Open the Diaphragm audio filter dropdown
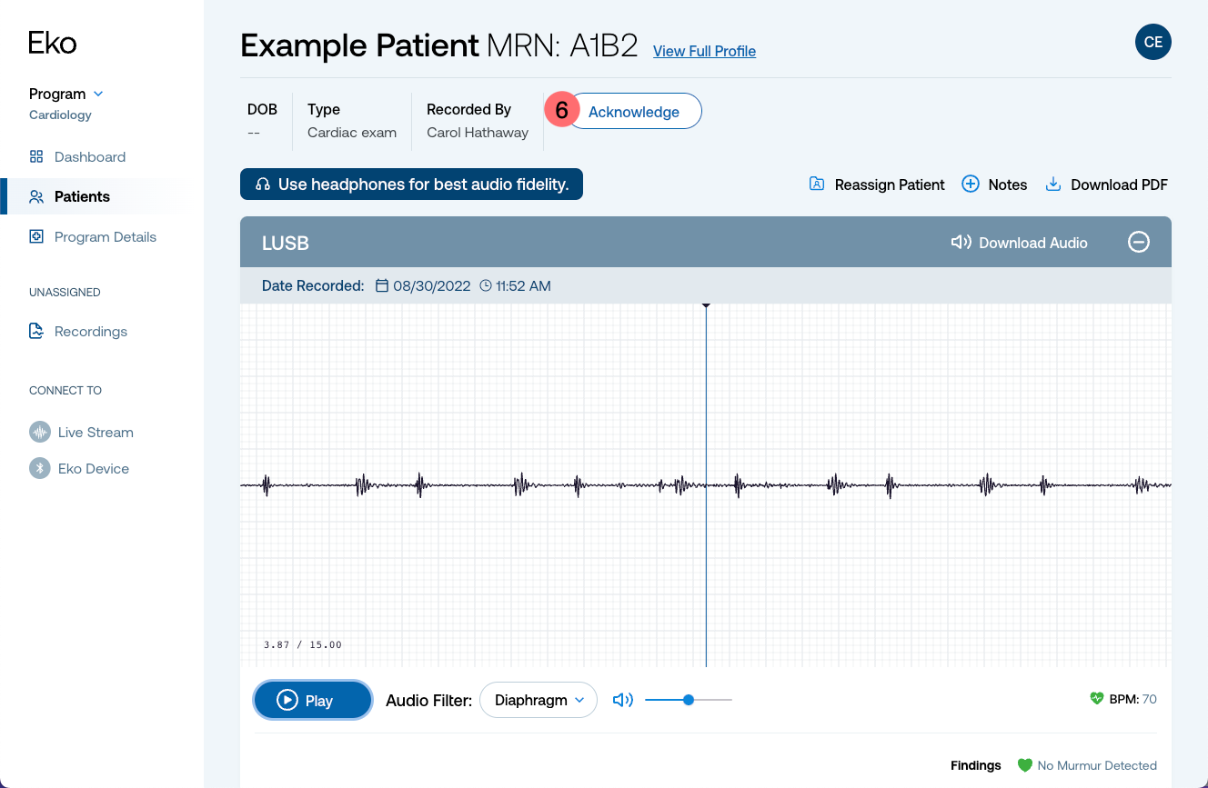Screen dimensions: 1208x788 [x=539, y=700]
